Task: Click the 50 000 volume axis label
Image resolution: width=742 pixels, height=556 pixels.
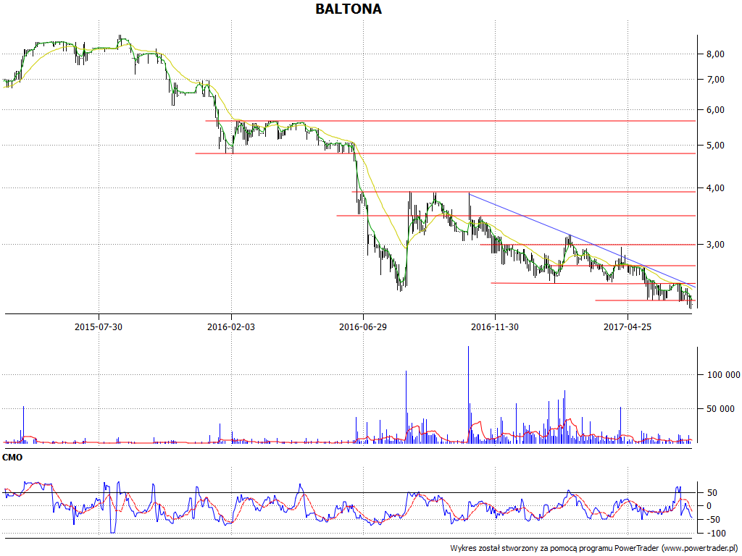Action: pos(721,409)
